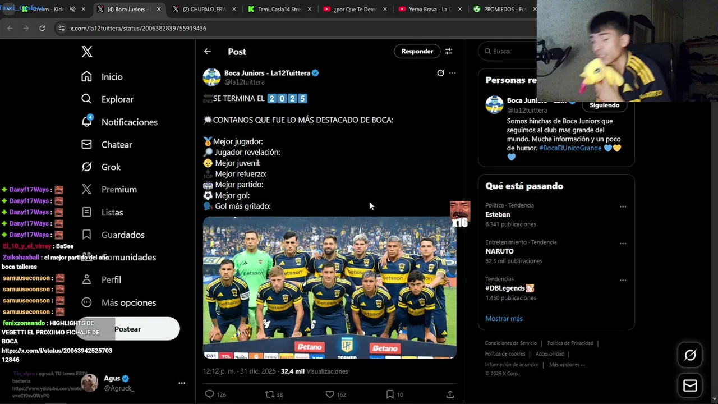Open Notificaciones in sidebar
Image resolution: width=718 pixels, height=404 pixels.
coord(119,122)
